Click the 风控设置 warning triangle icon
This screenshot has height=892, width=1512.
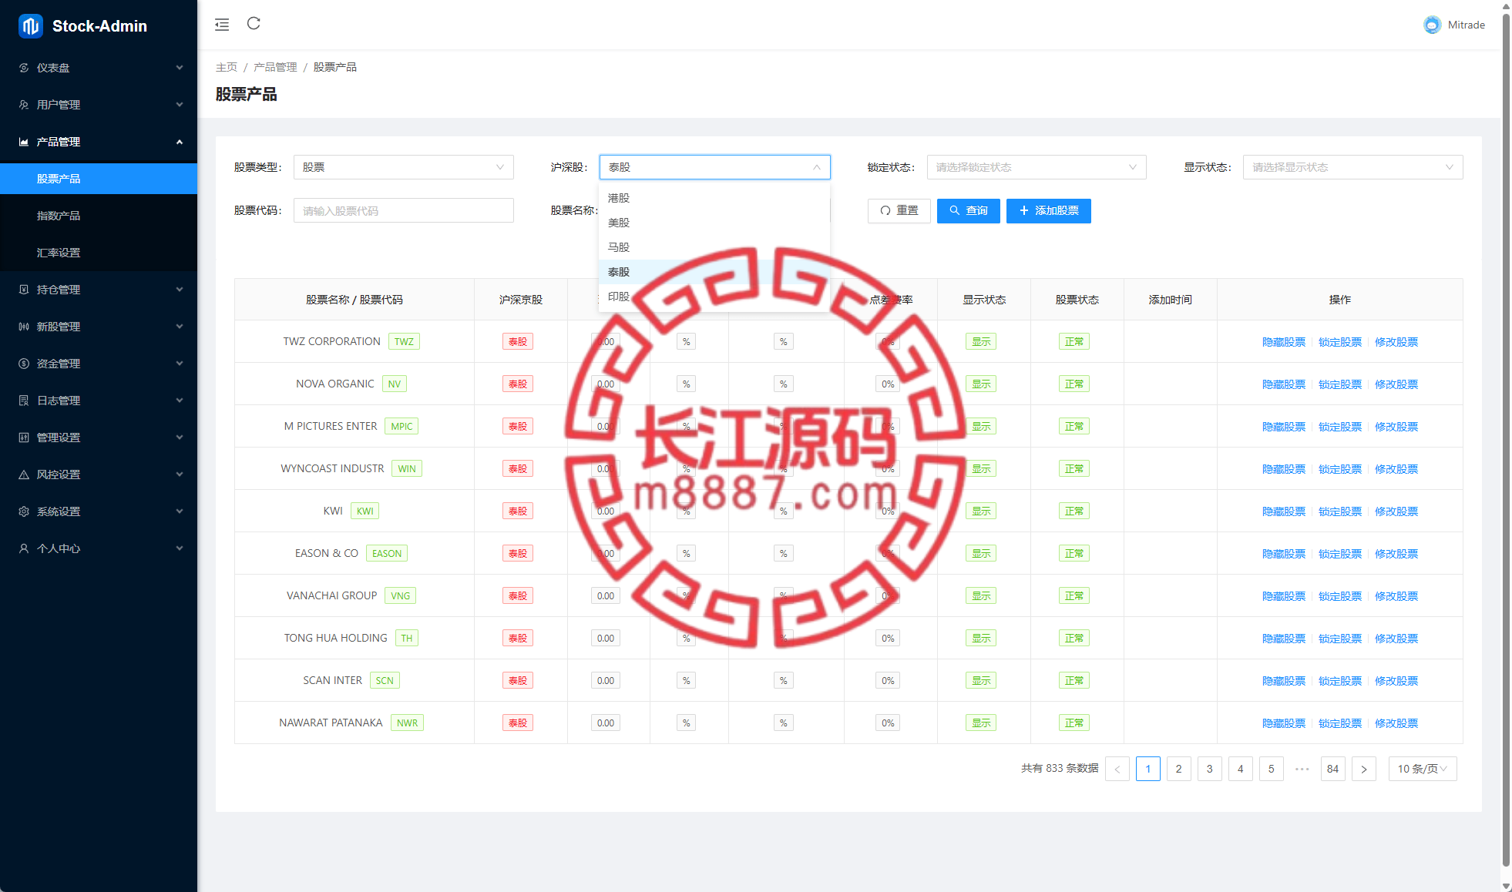pyautogui.click(x=24, y=475)
